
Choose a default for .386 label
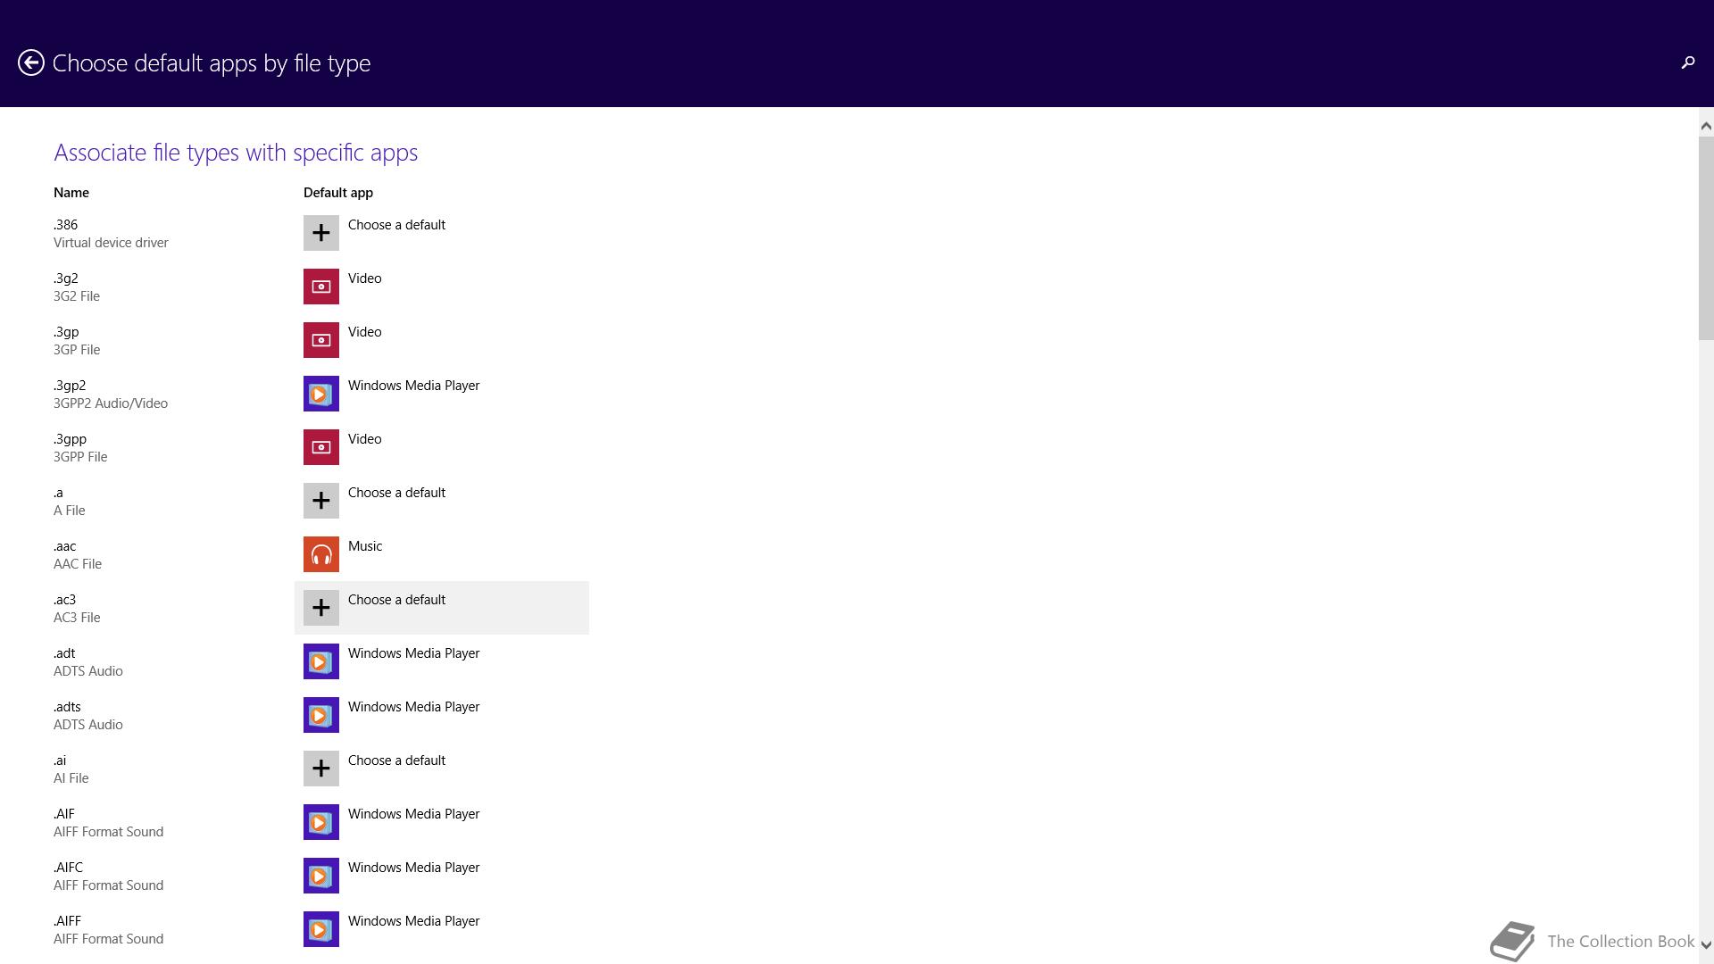pyautogui.click(x=396, y=225)
